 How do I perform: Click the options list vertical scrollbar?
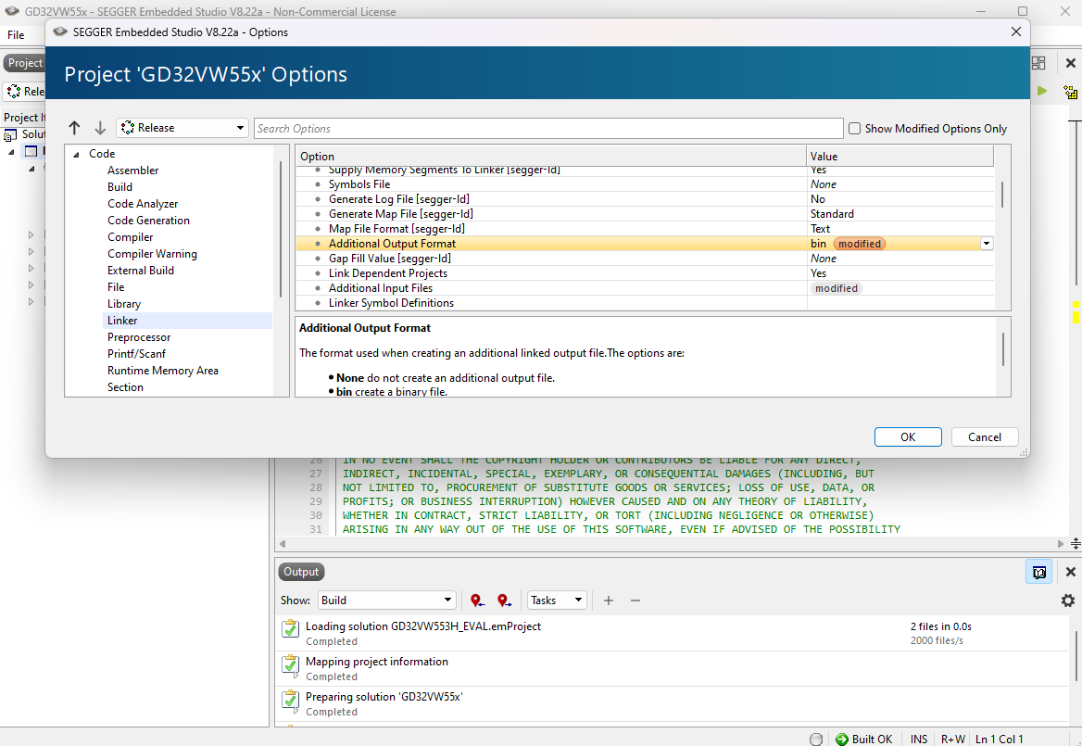(1001, 195)
